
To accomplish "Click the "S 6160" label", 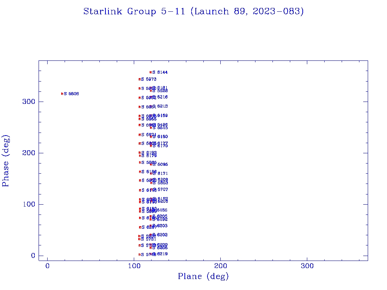I will [160, 137].
